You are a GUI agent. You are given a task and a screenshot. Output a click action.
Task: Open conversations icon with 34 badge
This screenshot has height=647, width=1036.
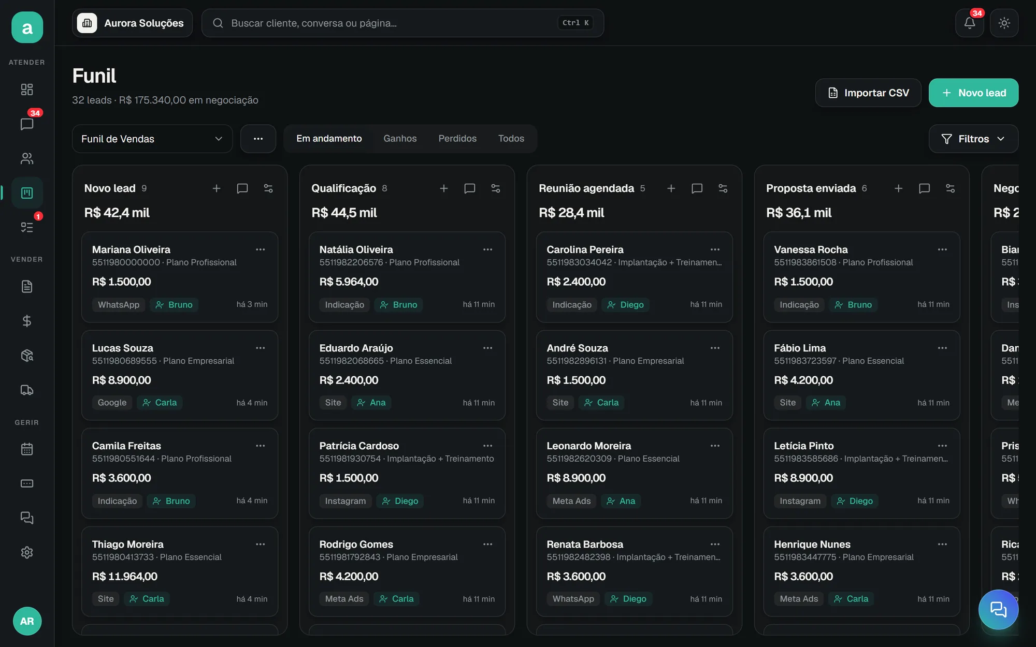(27, 124)
